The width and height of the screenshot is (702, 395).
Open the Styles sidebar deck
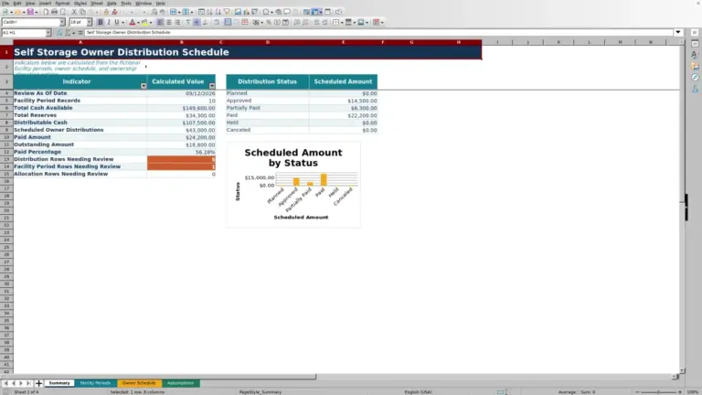point(695,55)
